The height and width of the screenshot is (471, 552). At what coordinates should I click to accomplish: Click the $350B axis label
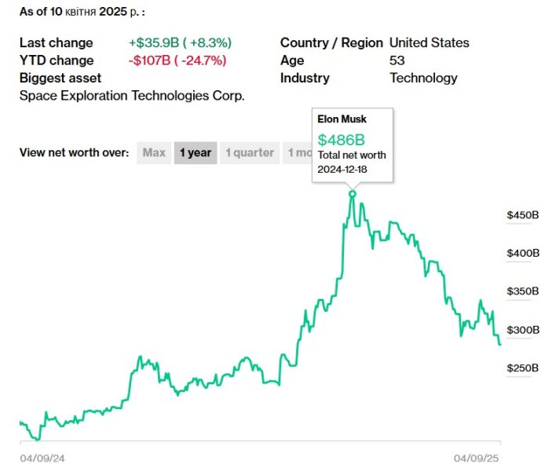coord(524,291)
